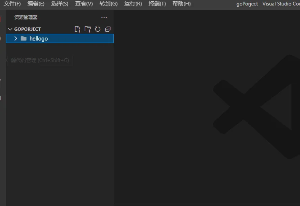
Task: Click the GOPORJECT section title
Action: point(27,29)
